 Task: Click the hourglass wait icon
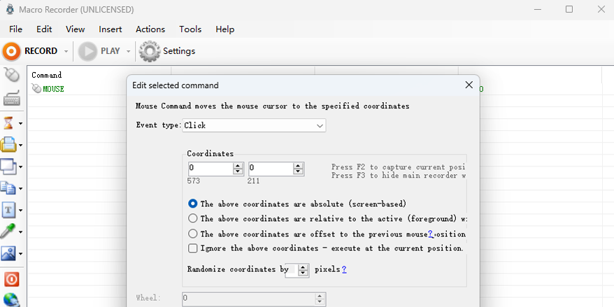click(x=8, y=123)
